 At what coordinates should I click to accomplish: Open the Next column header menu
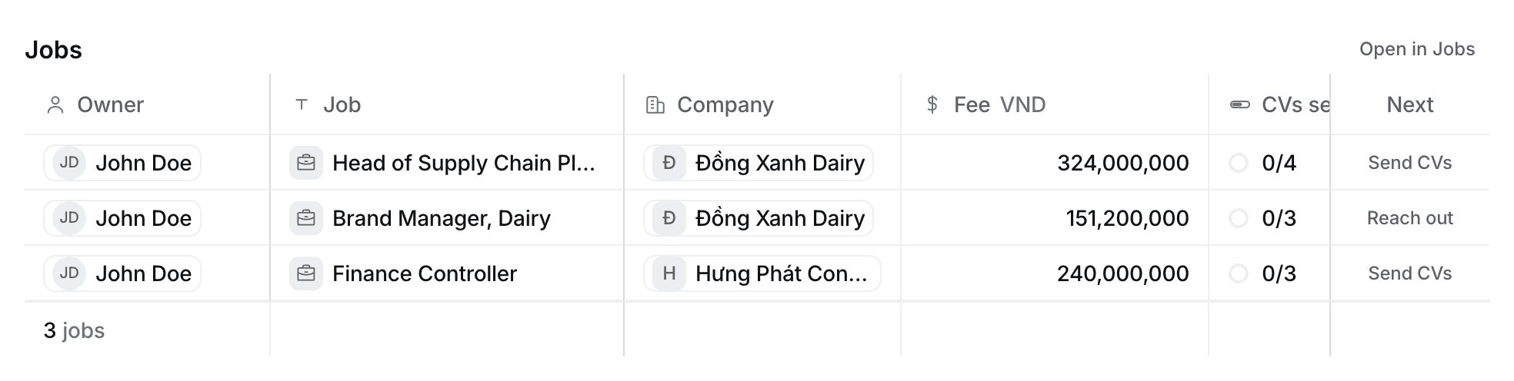tap(1410, 104)
